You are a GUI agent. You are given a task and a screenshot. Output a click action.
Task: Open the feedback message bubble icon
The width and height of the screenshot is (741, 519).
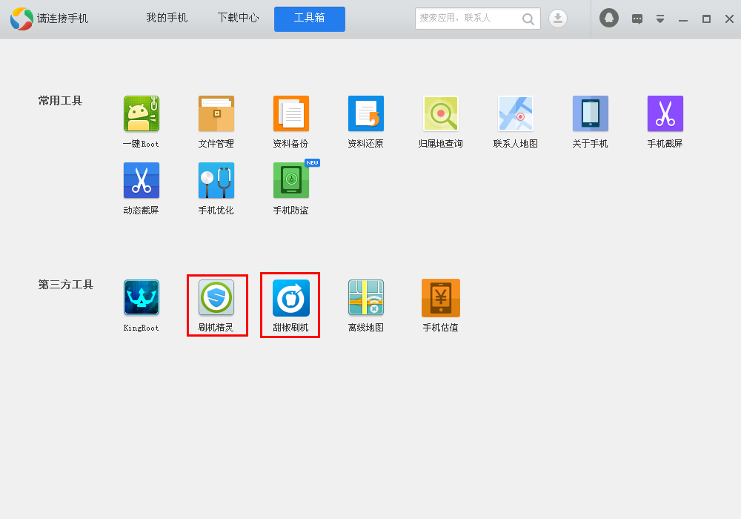click(637, 19)
